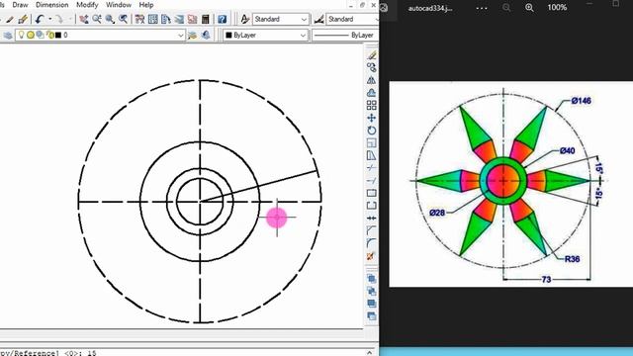Click the Redo arrow icon
This screenshot has height=356, width=633.
tap(59, 19)
